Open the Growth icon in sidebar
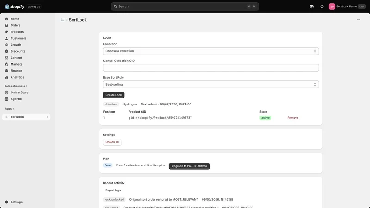The width and height of the screenshot is (370, 208). pos(6,45)
